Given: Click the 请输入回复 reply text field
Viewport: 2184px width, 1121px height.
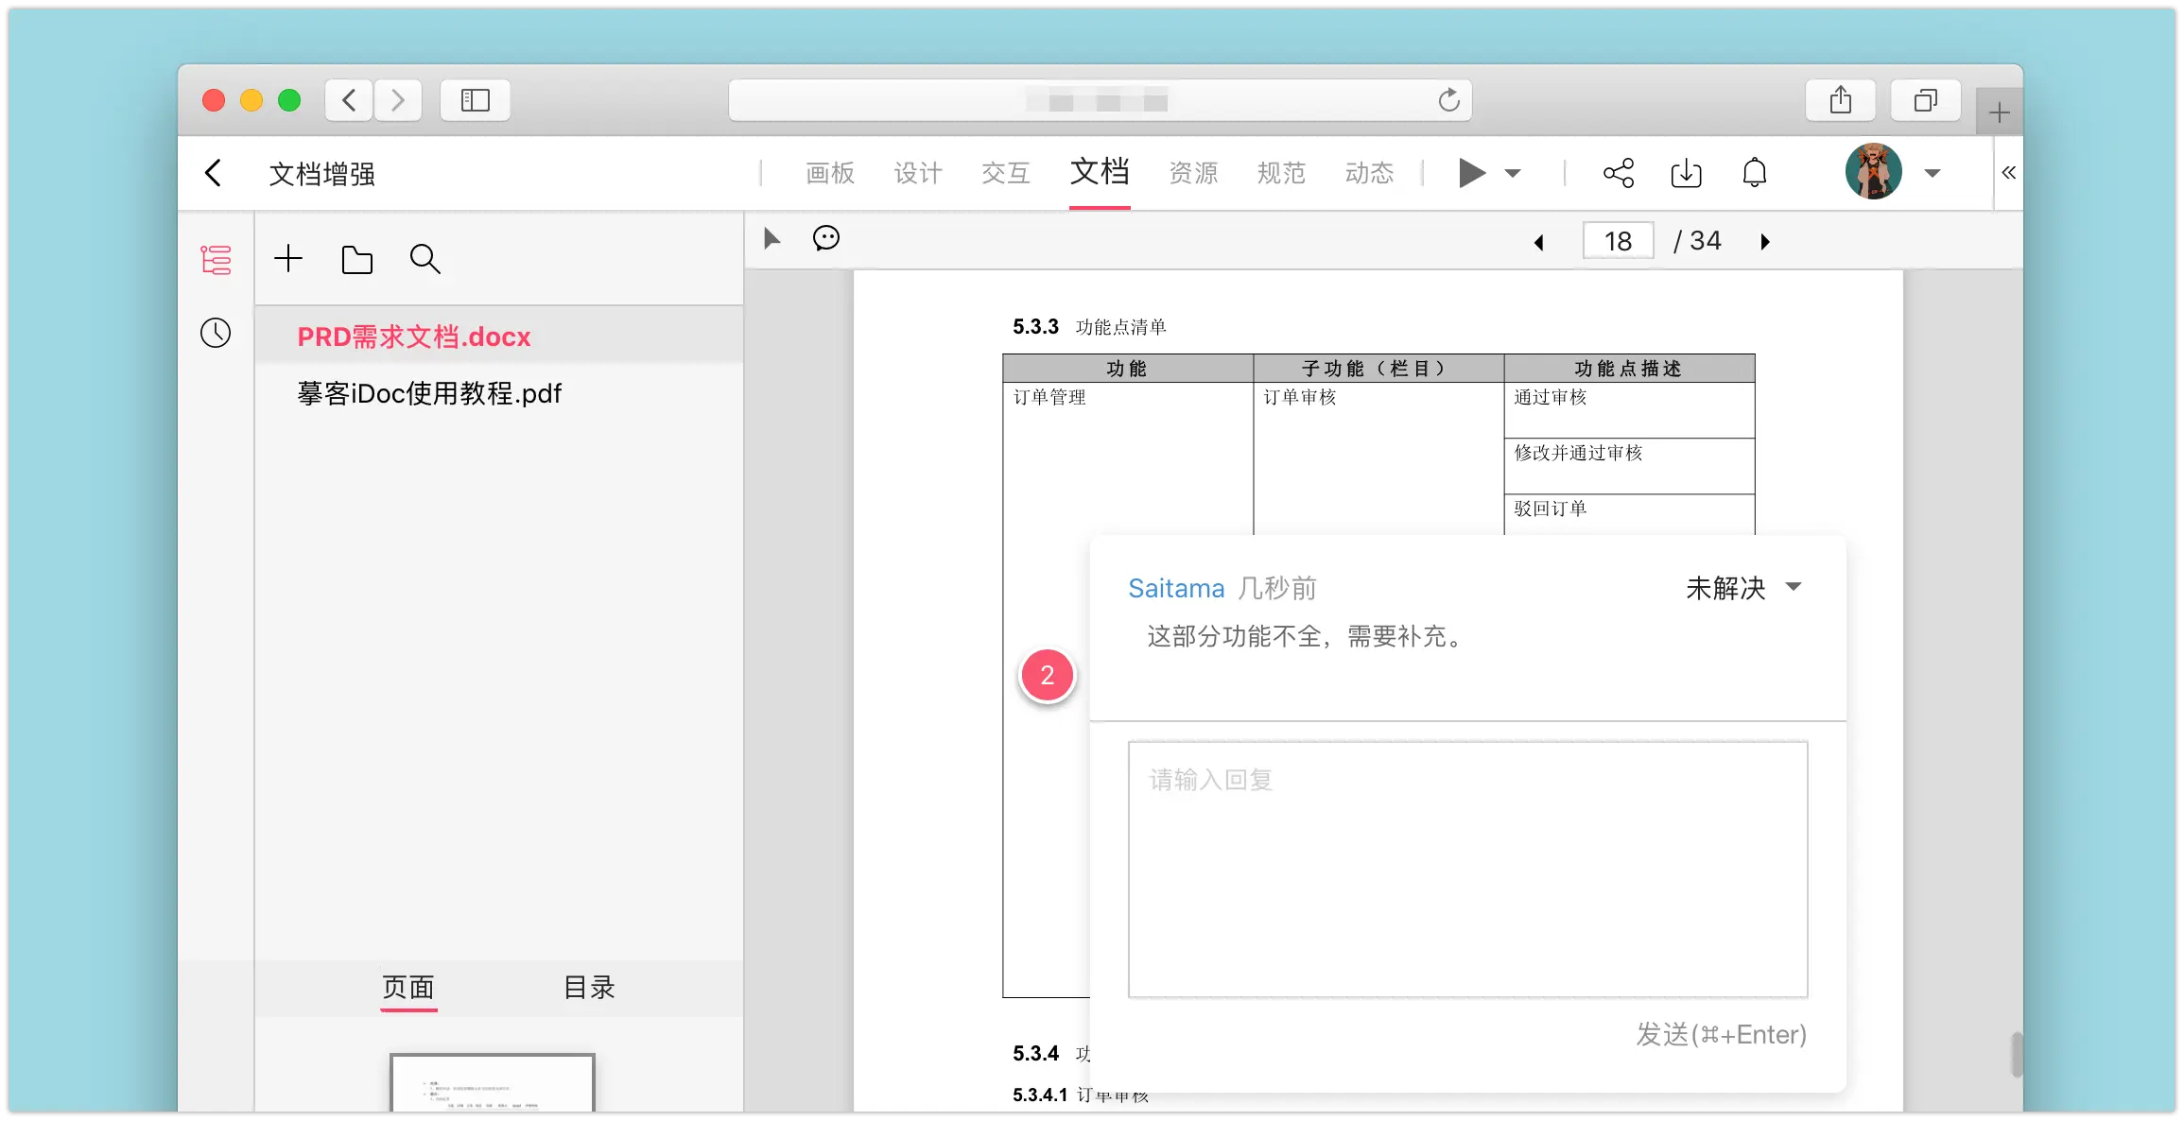Looking at the screenshot, I should [x=1467, y=869].
